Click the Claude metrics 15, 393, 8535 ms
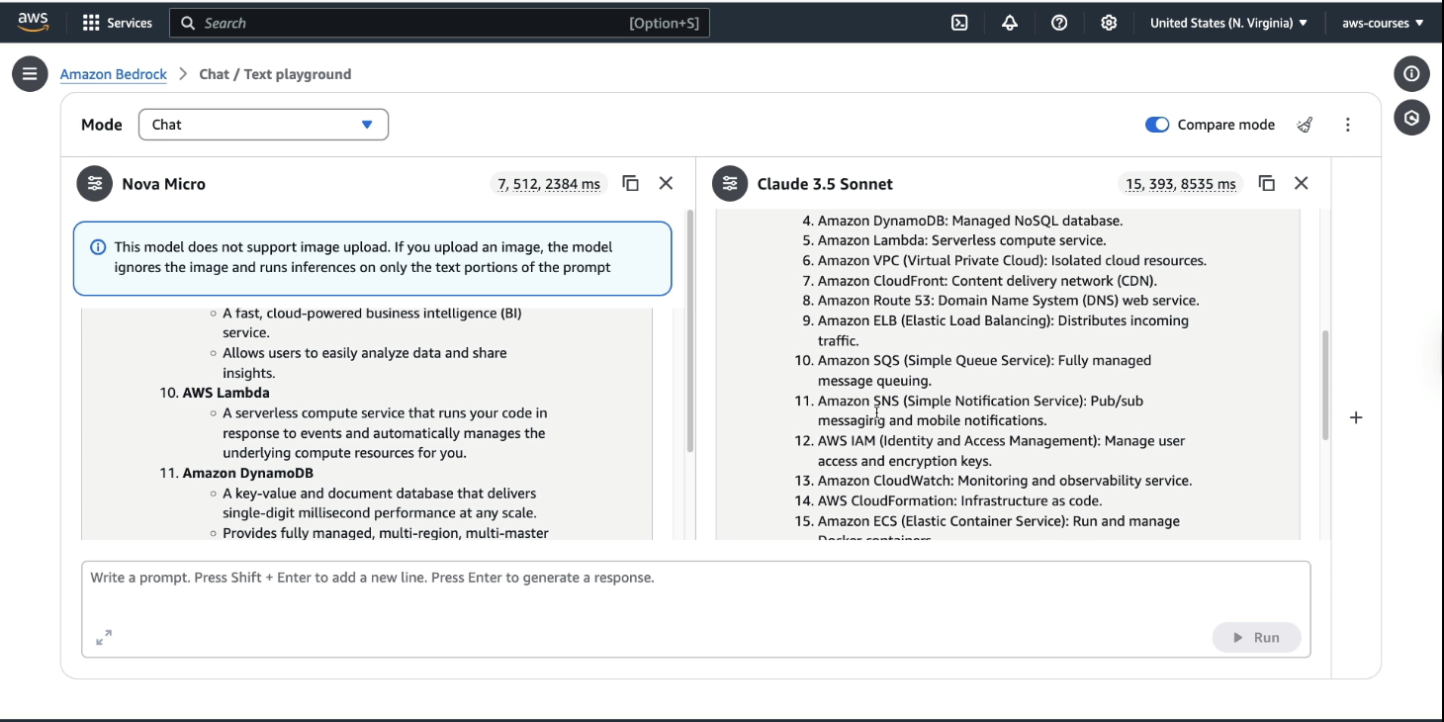The image size is (1444, 722). pos(1181,184)
